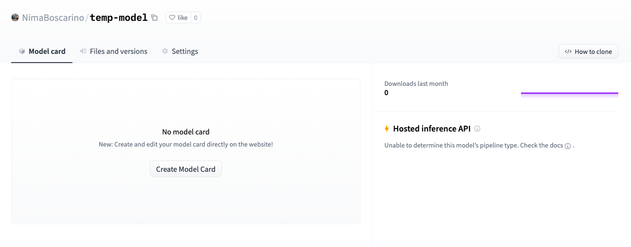Open the Files and versions tab
Screen dimensions: 631x247
118,51
